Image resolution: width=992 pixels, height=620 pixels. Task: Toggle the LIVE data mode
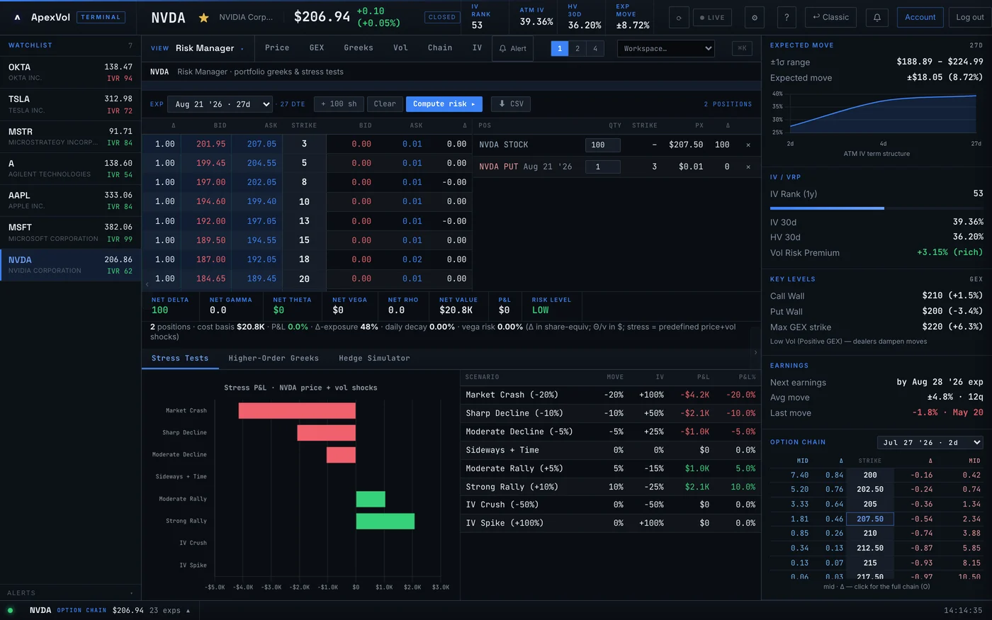[712, 18]
